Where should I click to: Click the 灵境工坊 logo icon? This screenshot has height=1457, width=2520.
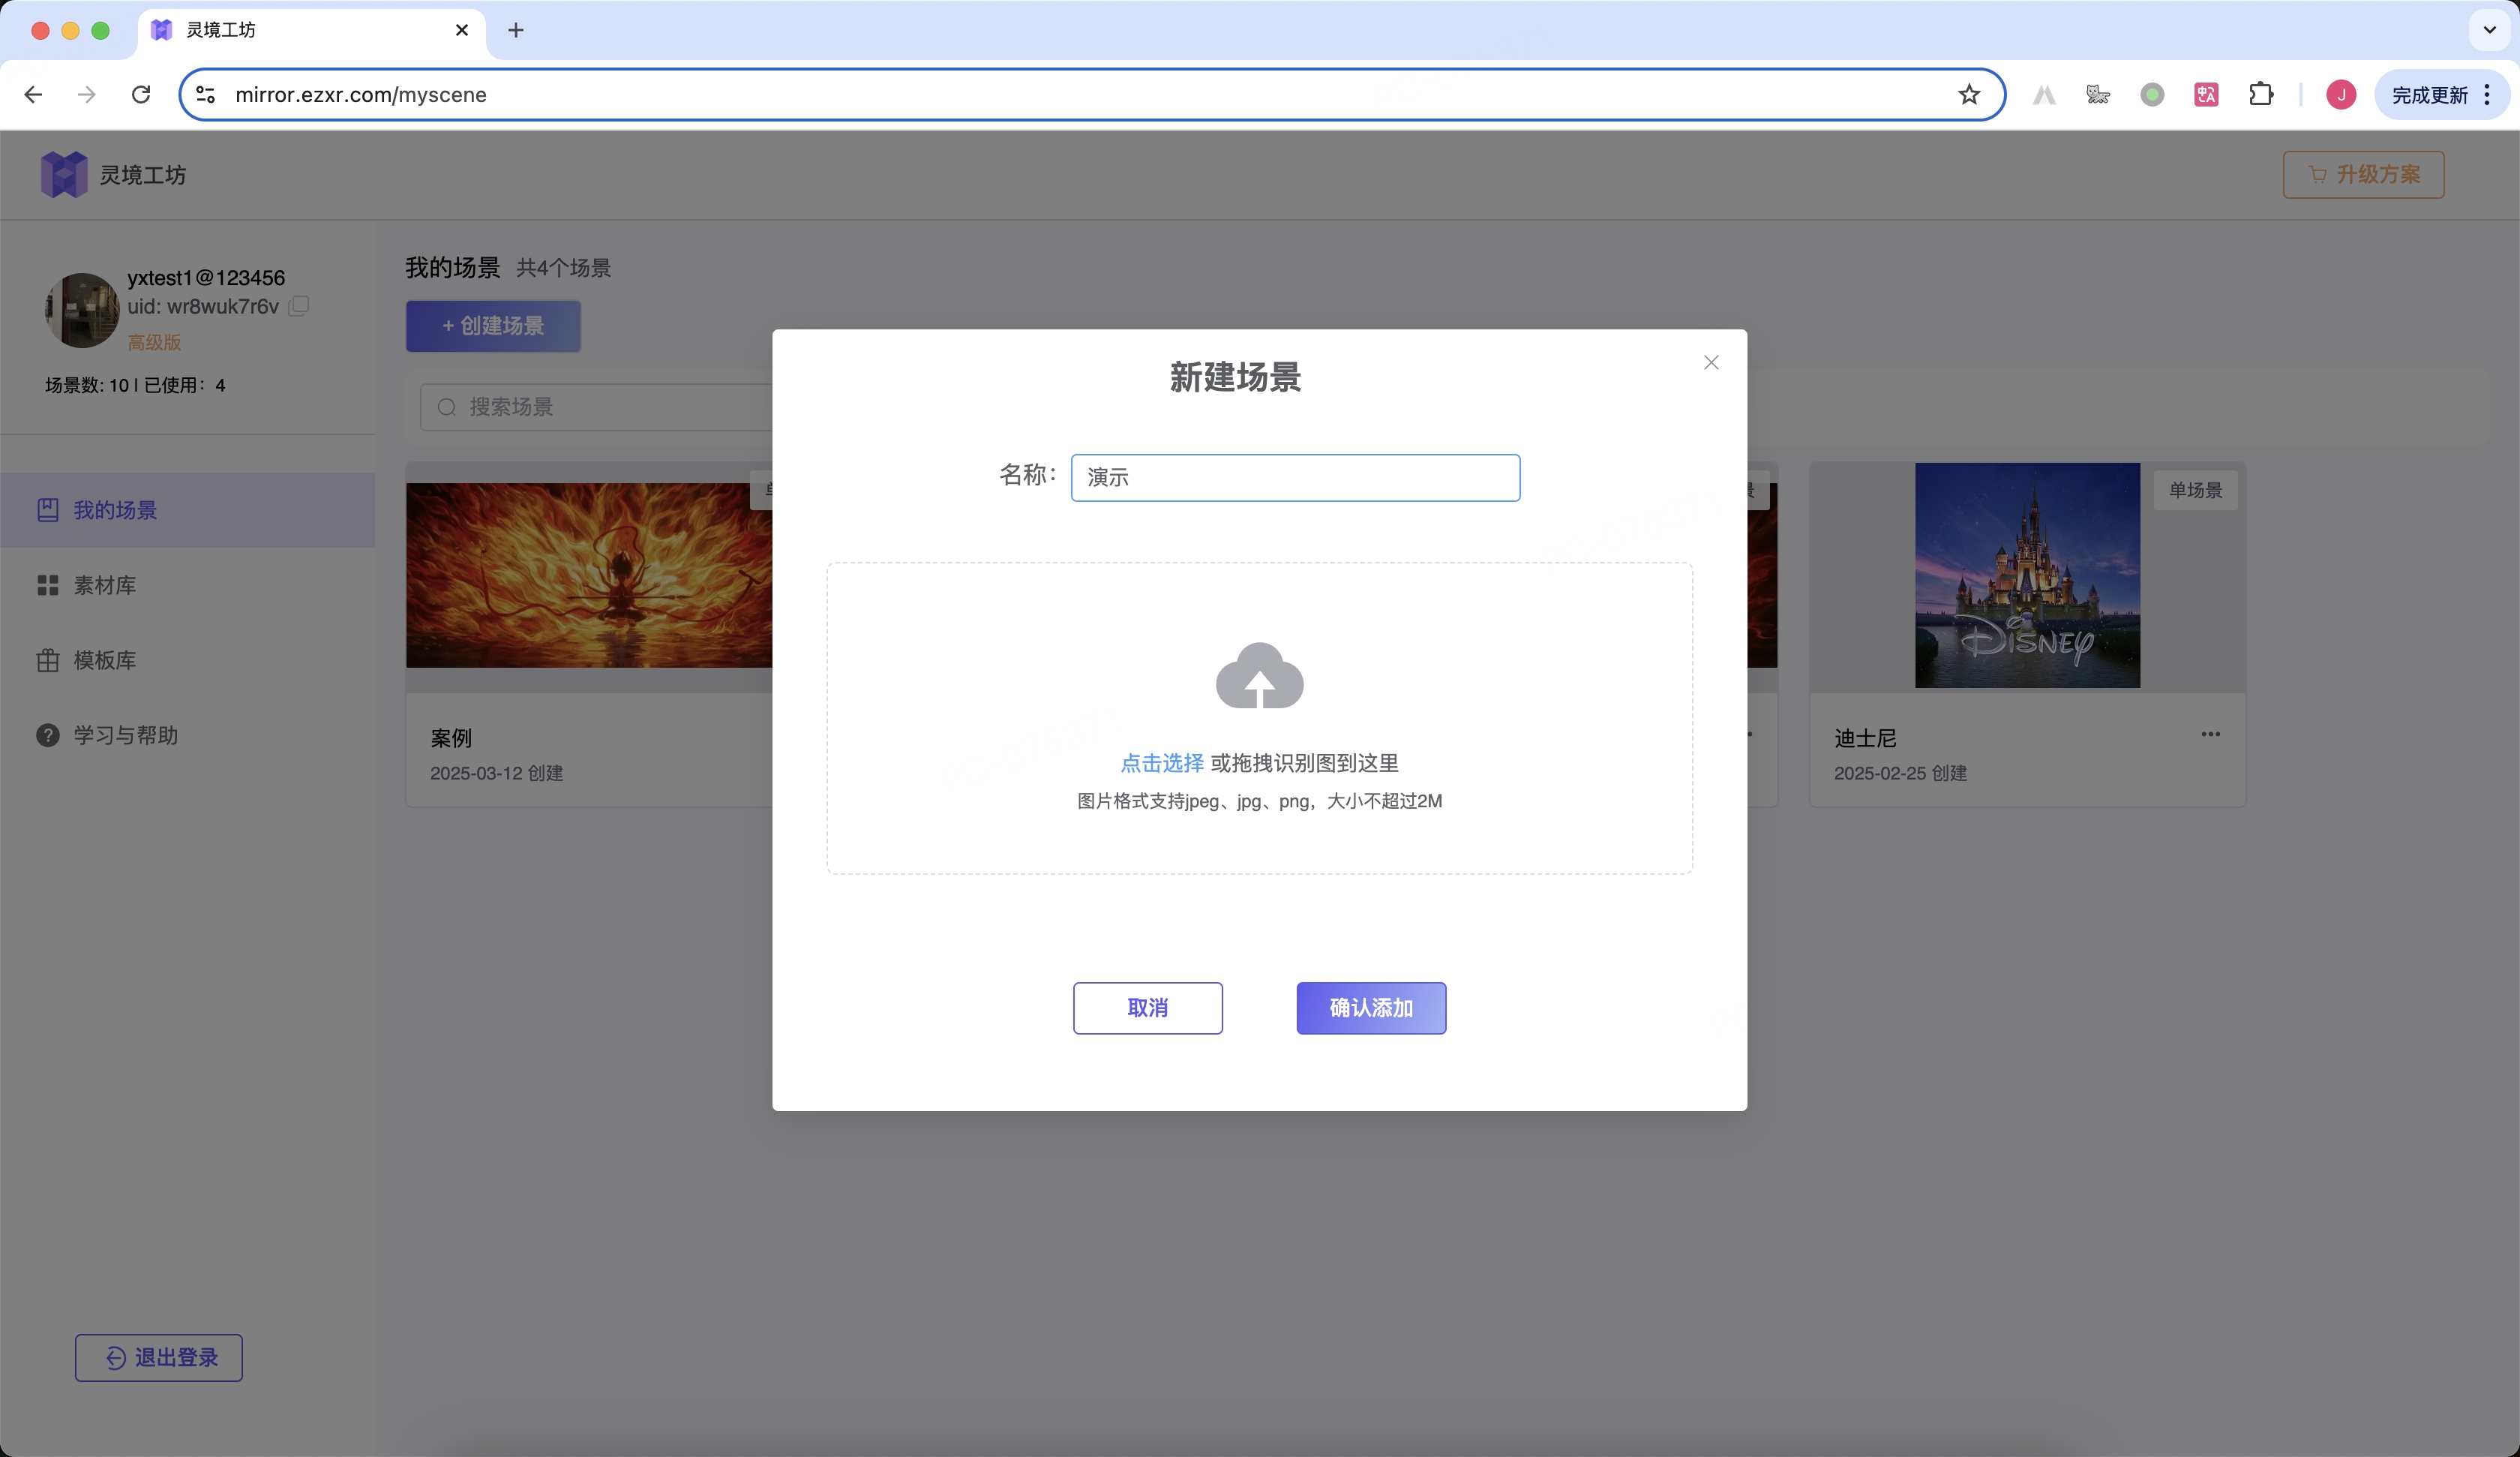point(64,174)
